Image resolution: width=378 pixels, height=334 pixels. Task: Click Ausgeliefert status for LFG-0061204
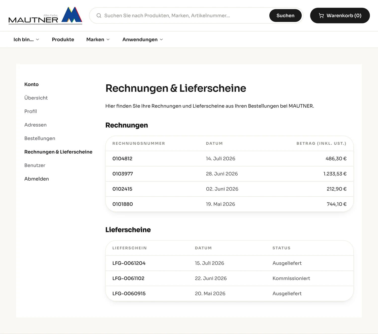pos(287,263)
